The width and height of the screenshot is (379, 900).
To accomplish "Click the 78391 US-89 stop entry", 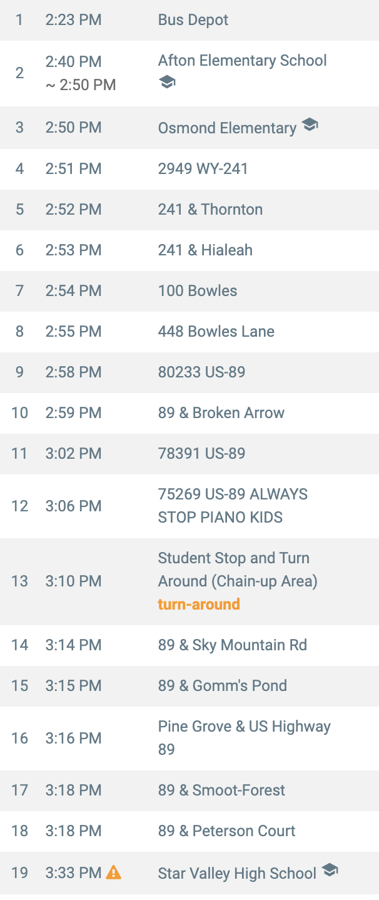I will 189,453.
